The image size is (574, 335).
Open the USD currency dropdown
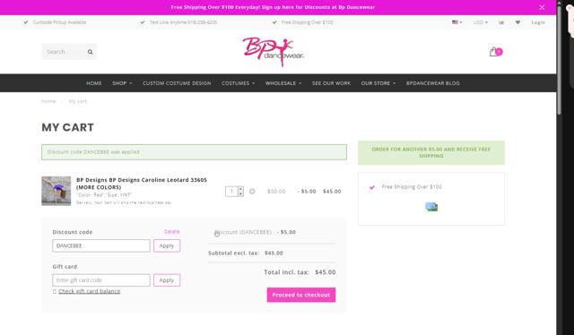(481, 22)
